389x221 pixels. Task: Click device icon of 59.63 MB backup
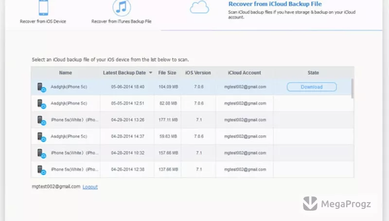click(41, 137)
